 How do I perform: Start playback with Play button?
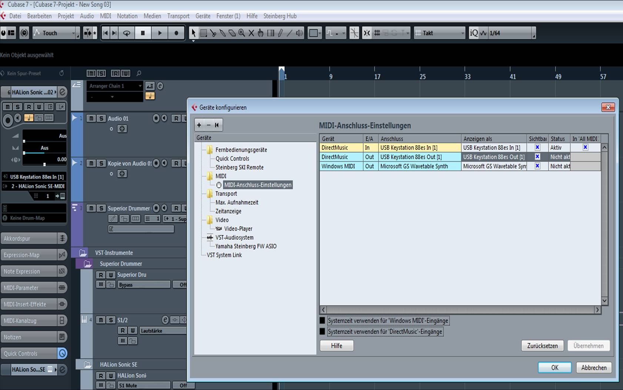point(160,33)
